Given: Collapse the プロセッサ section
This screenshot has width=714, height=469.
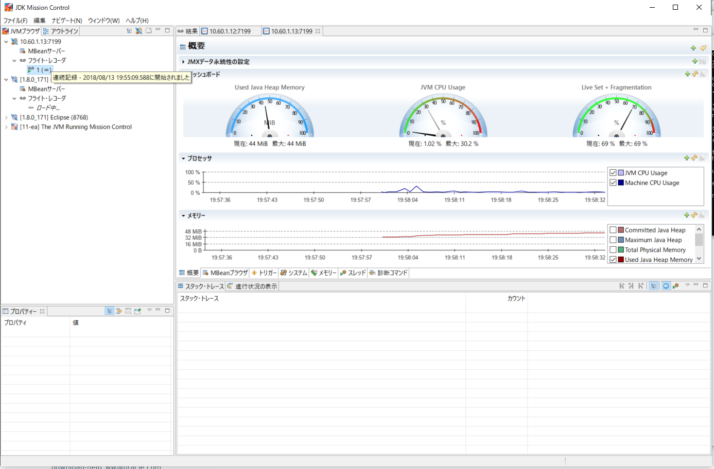Looking at the screenshot, I should 183,158.
